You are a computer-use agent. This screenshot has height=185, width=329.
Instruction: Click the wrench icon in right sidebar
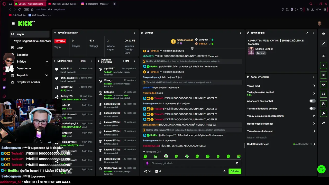coord(323,113)
